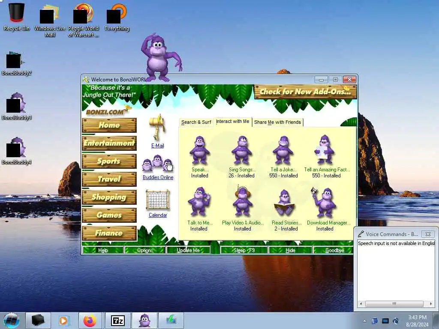The width and height of the screenshot is (439, 329).
Task: Click the Bonzi purple gorilla character on desktop
Action: click(161, 58)
